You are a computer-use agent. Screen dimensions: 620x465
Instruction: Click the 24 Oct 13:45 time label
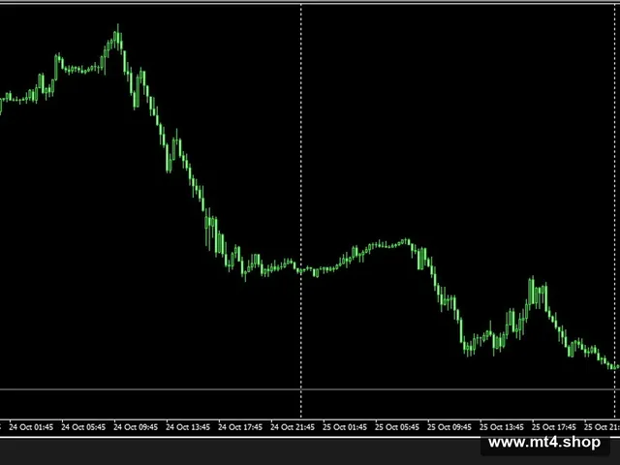tap(188, 427)
